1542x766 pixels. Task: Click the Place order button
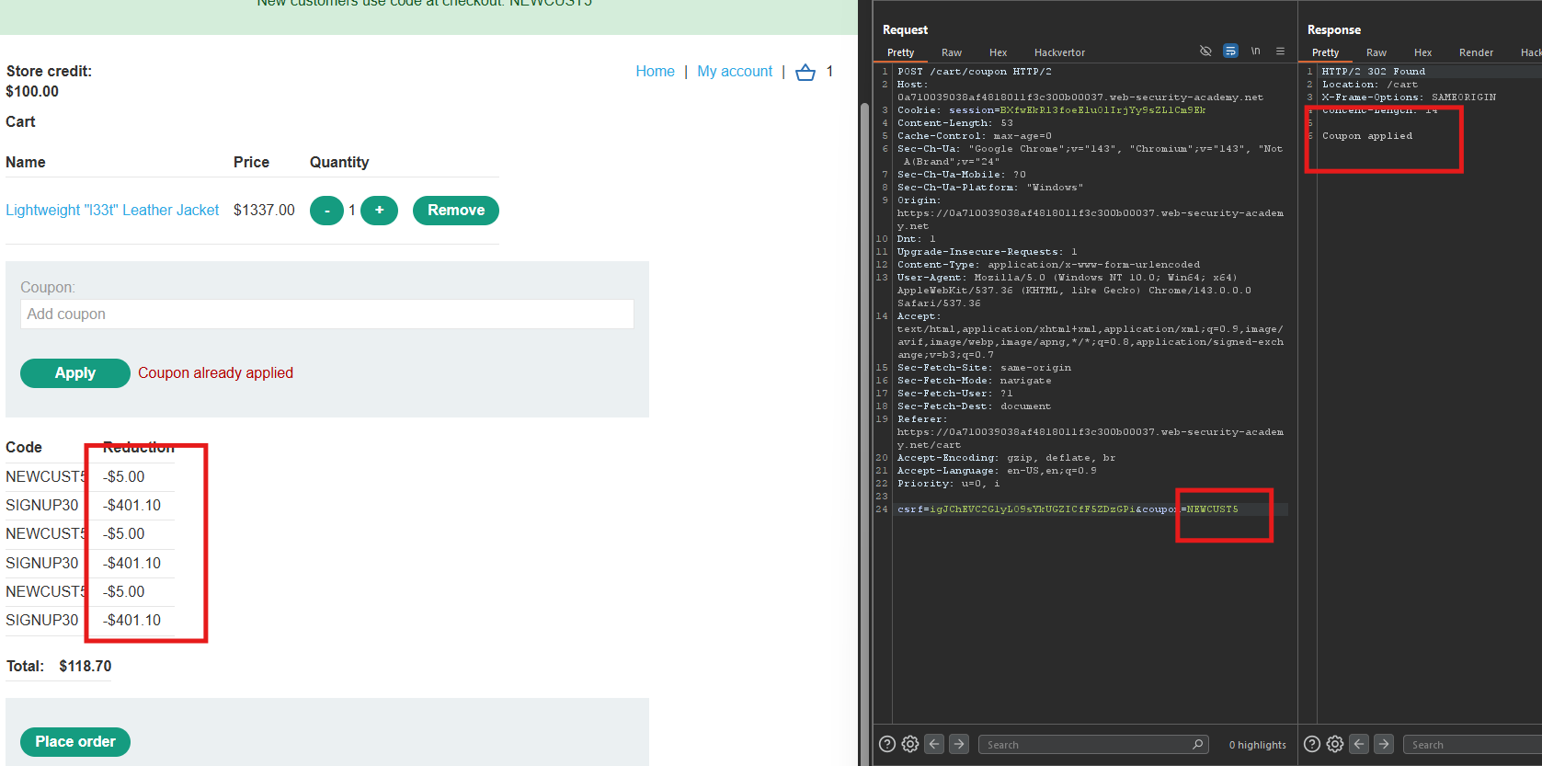pyautogui.click(x=75, y=742)
